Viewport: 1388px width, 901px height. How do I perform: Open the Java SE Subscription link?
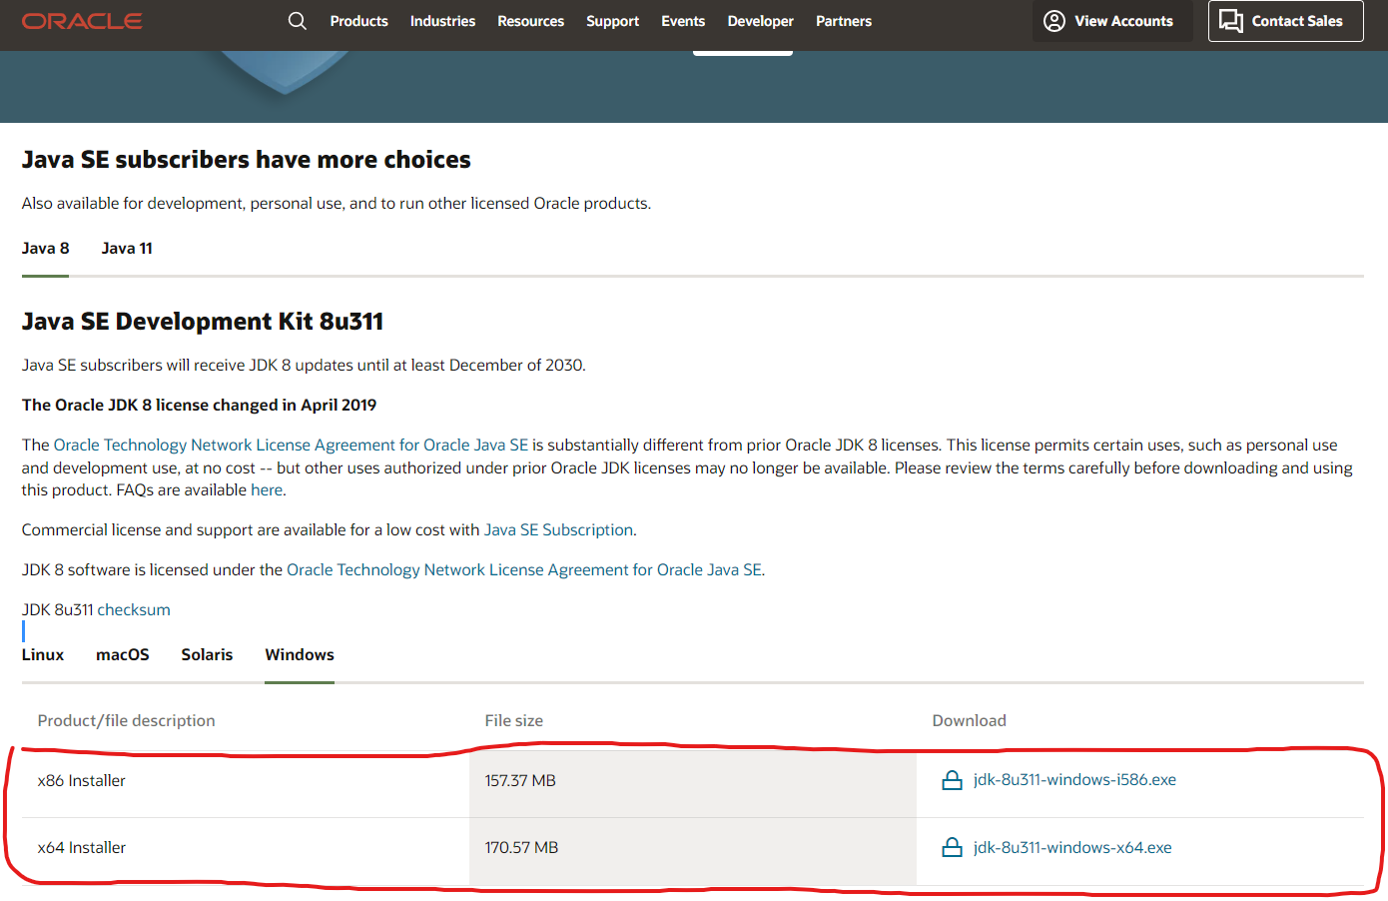pyautogui.click(x=558, y=530)
